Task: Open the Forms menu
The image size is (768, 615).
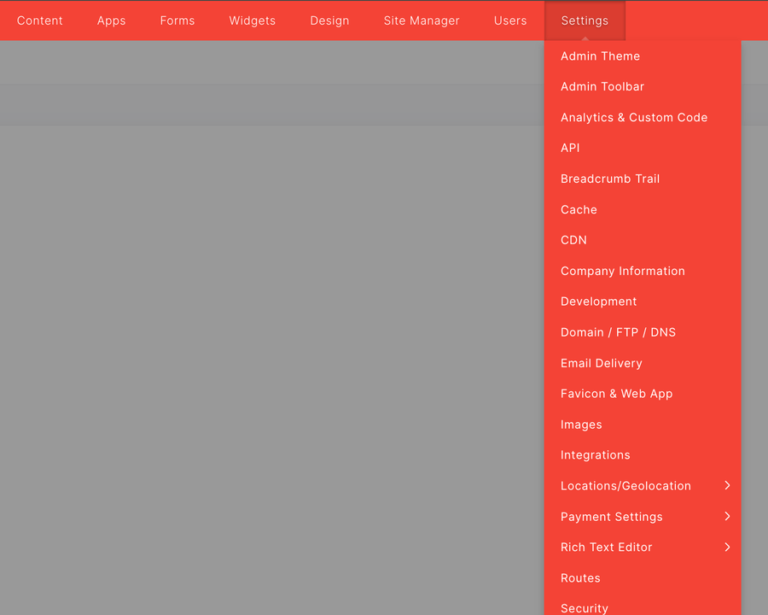Action: [177, 20]
